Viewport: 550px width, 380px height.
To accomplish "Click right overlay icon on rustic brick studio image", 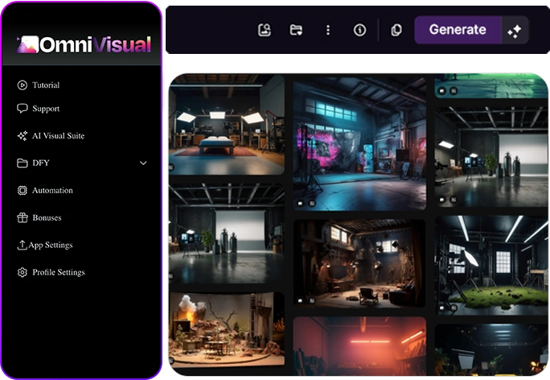I will click(x=312, y=300).
